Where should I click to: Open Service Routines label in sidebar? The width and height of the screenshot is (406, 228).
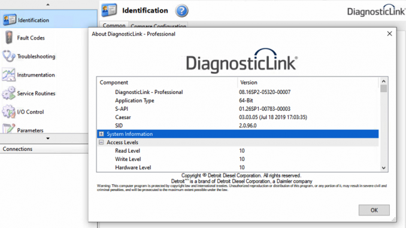tap(37, 93)
